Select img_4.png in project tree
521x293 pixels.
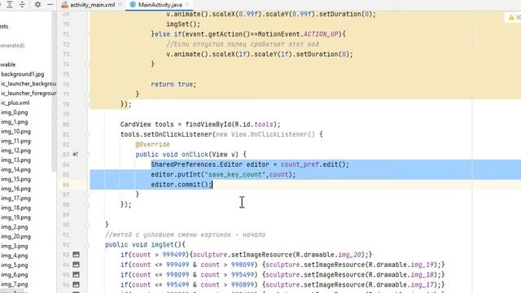point(15,256)
